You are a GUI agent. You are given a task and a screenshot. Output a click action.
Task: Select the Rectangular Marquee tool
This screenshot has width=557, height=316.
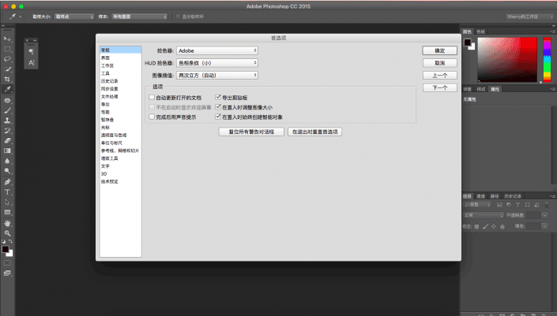(7, 49)
